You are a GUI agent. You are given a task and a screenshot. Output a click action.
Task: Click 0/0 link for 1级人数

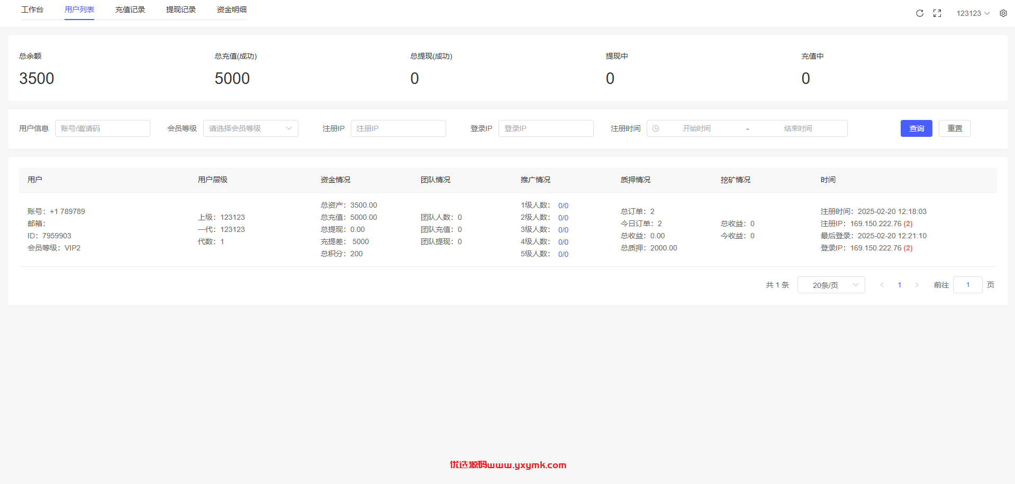(563, 206)
